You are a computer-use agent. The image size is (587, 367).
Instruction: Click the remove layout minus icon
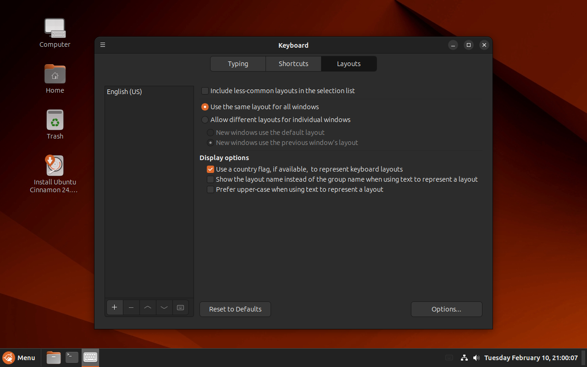coord(131,307)
